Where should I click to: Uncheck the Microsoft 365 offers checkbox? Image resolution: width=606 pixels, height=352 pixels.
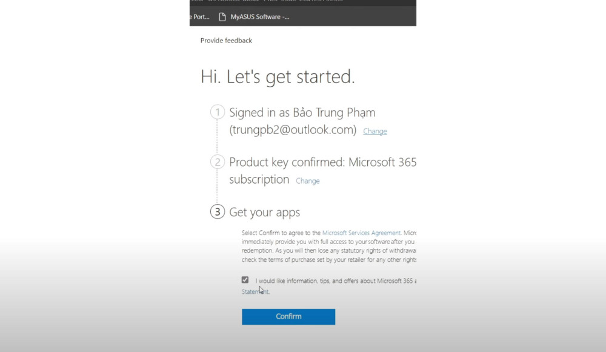[245, 280]
